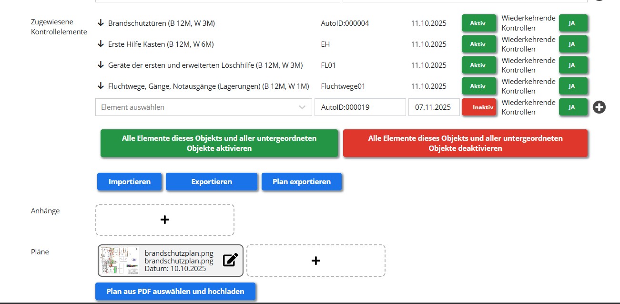
Task: Toggle the red Inaktiv status button
Action: pyautogui.click(x=479, y=107)
